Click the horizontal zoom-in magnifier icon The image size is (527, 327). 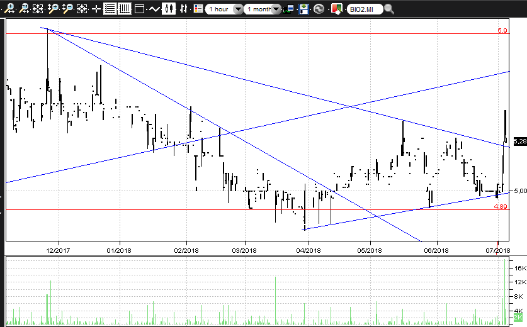[9, 9]
